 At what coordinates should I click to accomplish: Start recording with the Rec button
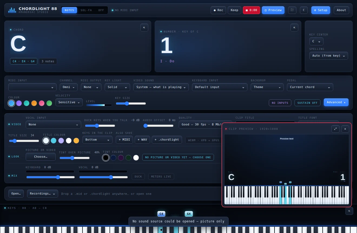point(218,10)
